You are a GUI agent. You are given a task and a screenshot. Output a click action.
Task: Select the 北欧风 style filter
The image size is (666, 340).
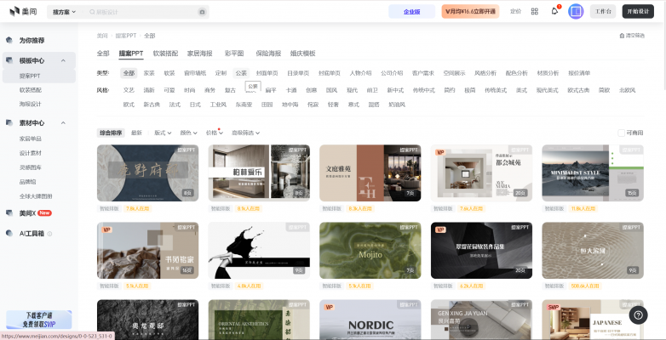[x=628, y=90]
